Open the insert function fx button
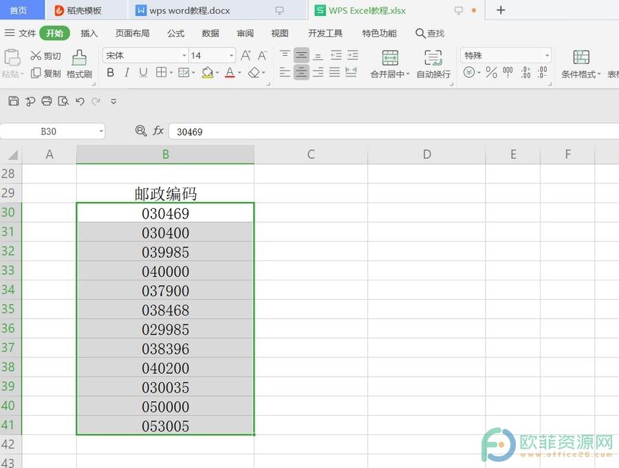 click(x=158, y=131)
